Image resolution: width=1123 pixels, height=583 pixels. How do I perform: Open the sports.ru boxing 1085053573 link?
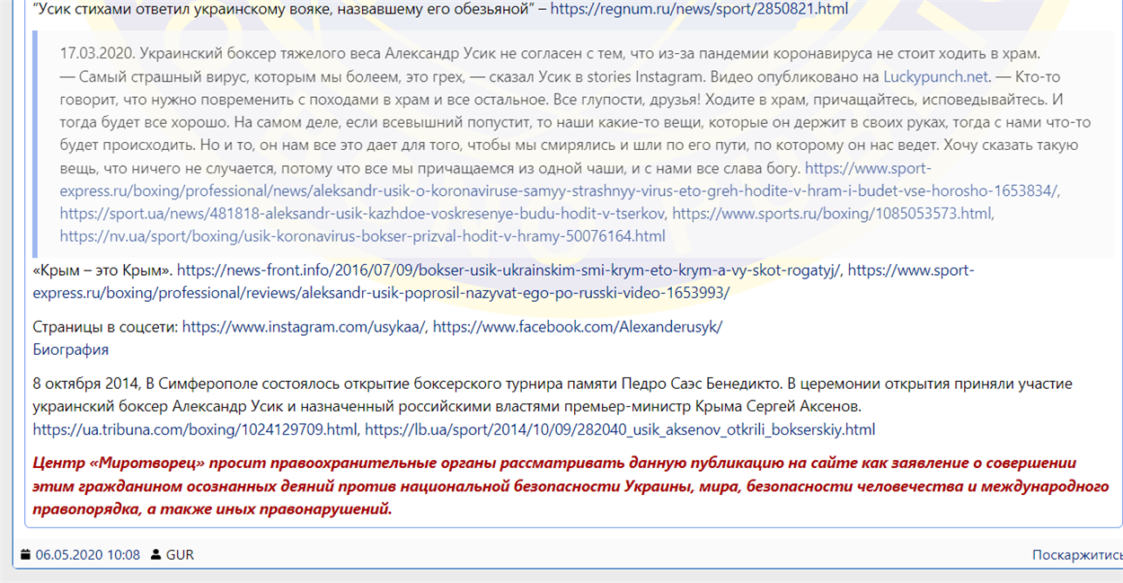pyautogui.click(x=833, y=214)
